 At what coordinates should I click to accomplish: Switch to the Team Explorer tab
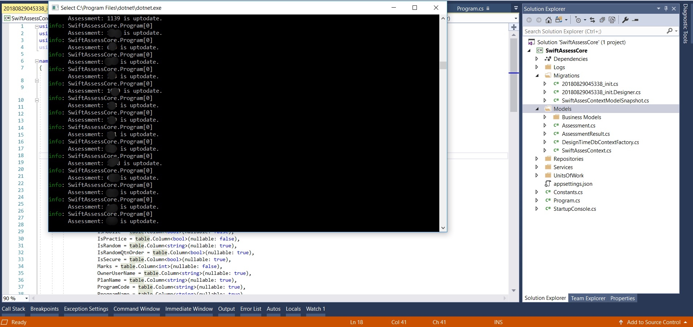[x=588, y=298]
